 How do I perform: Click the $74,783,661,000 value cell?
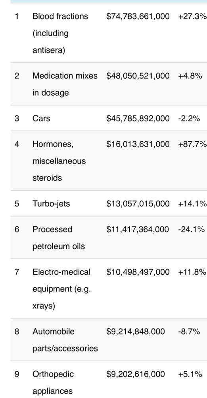(138, 16)
